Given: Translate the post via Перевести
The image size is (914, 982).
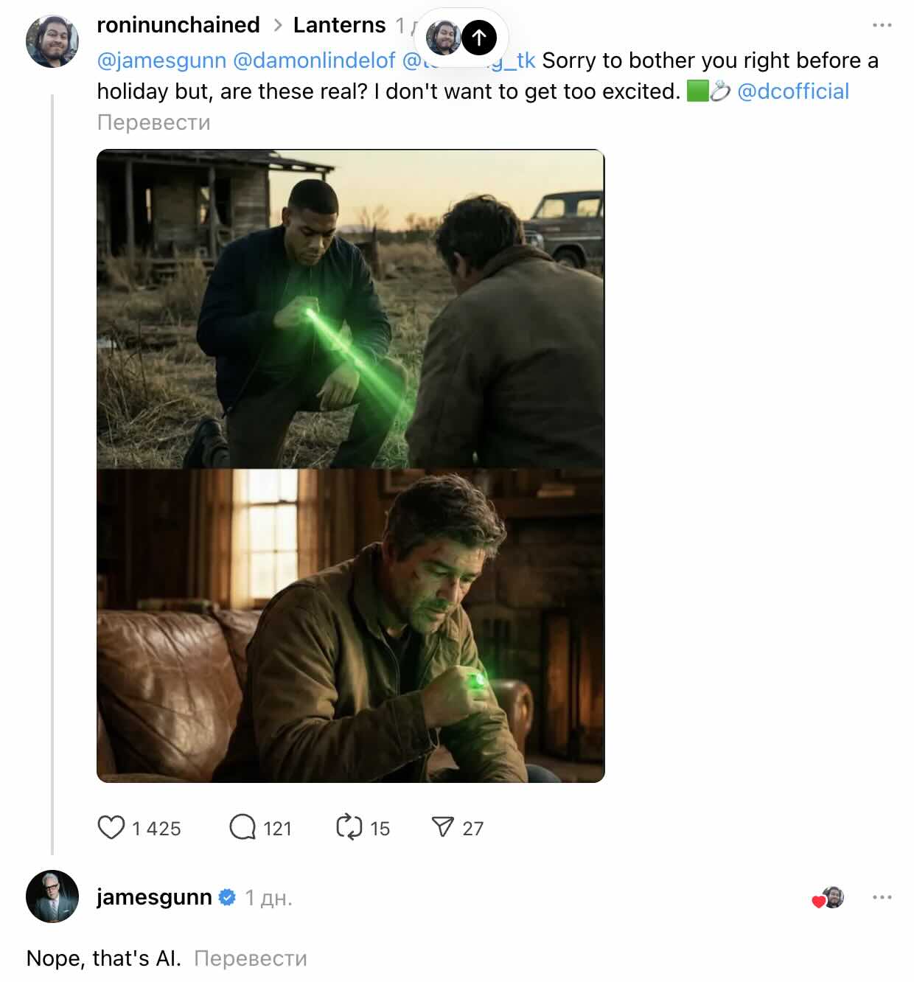Looking at the screenshot, I should pyautogui.click(x=153, y=122).
